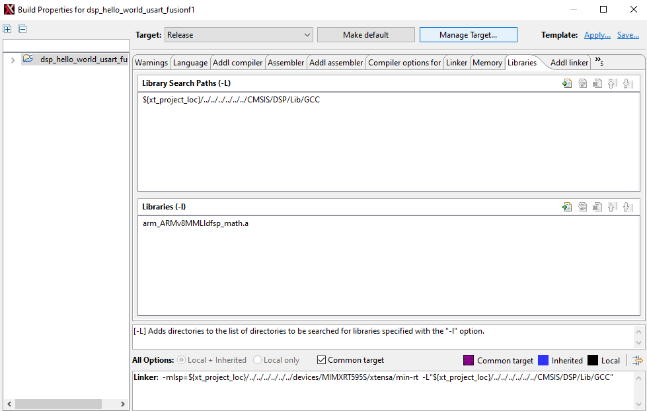Select the Local only radio button
This screenshot has height=411, width=647.
pos(257,360)
